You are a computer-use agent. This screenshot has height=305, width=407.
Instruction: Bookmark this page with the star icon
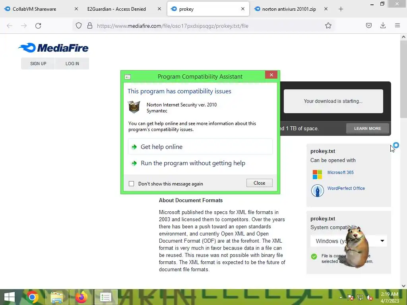[x=328, y=25]
